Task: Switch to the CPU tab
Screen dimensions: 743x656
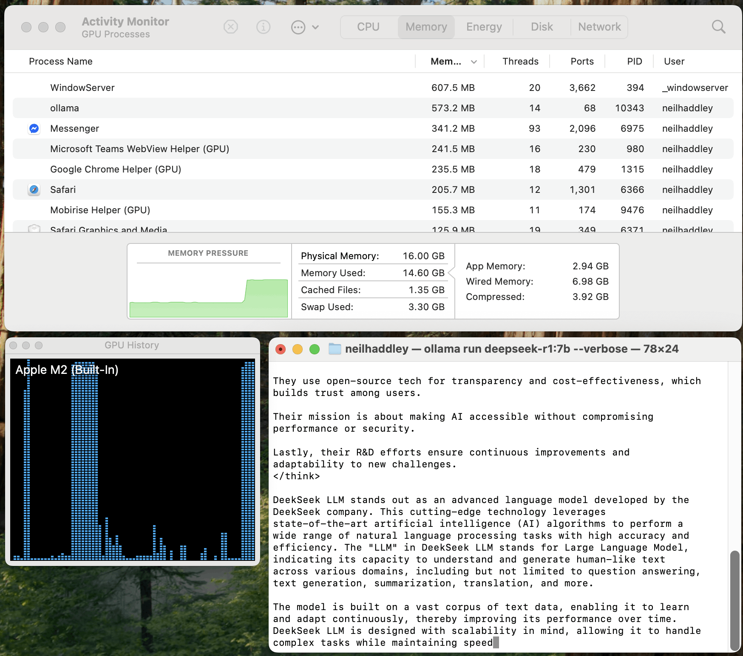Action: 368,27
